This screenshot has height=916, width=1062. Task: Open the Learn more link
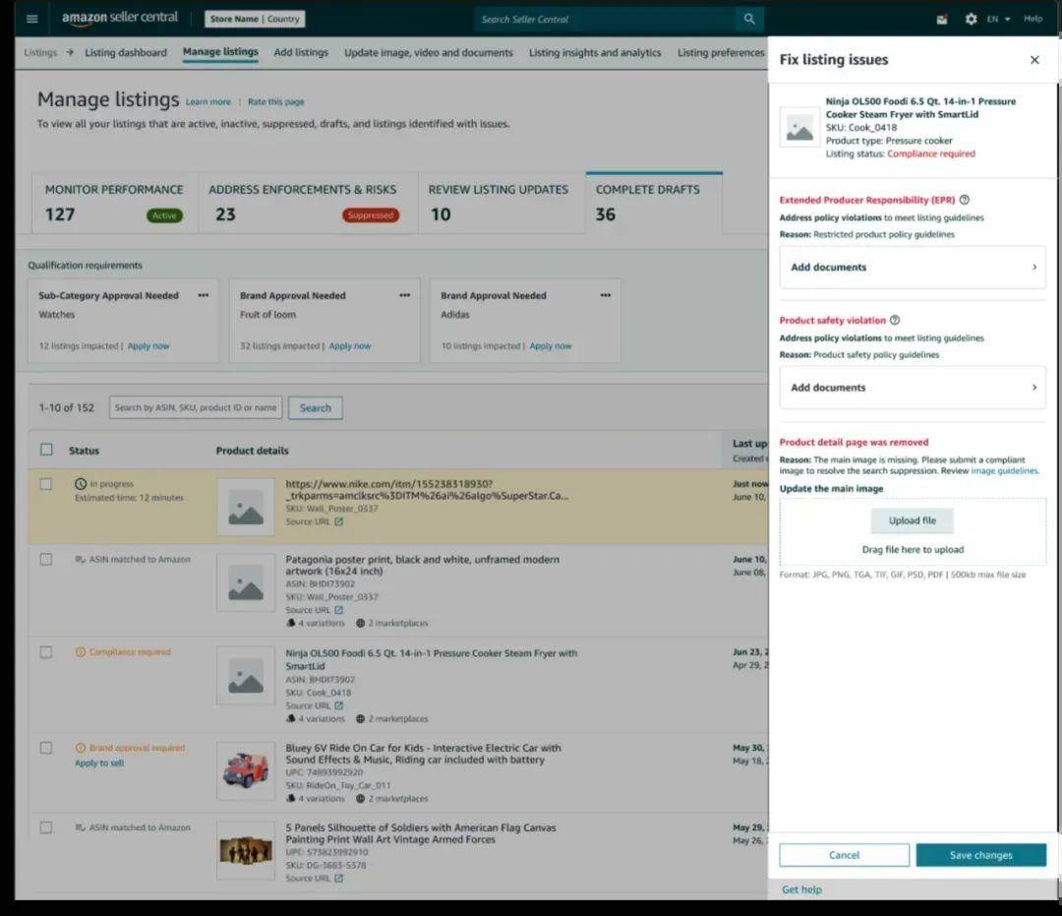[x=207, y=101]
